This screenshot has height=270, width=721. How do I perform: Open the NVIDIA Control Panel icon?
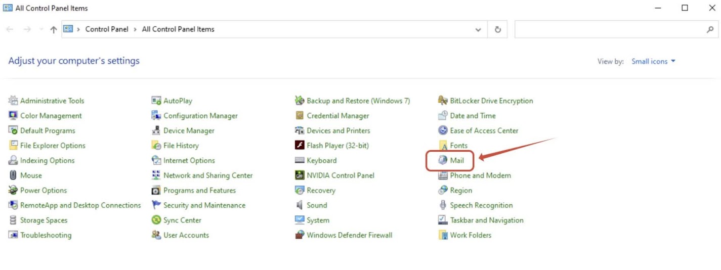pos(300,175)
